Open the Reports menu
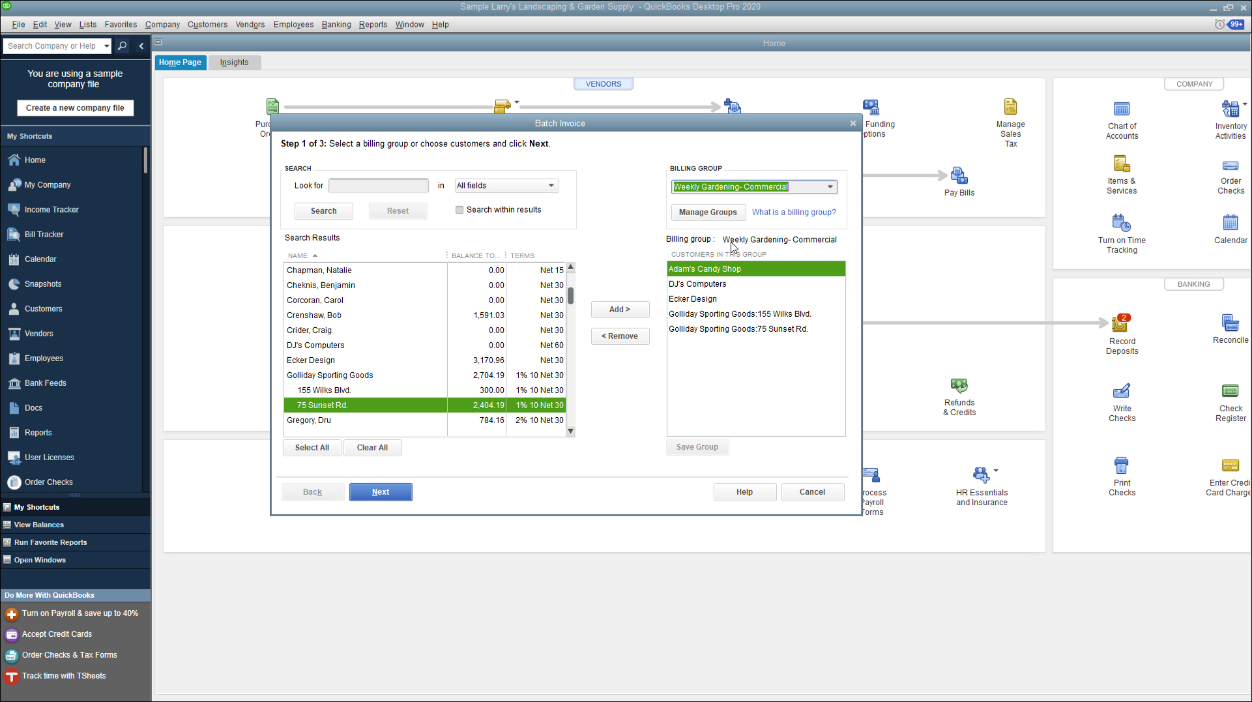 coord(373,25)
